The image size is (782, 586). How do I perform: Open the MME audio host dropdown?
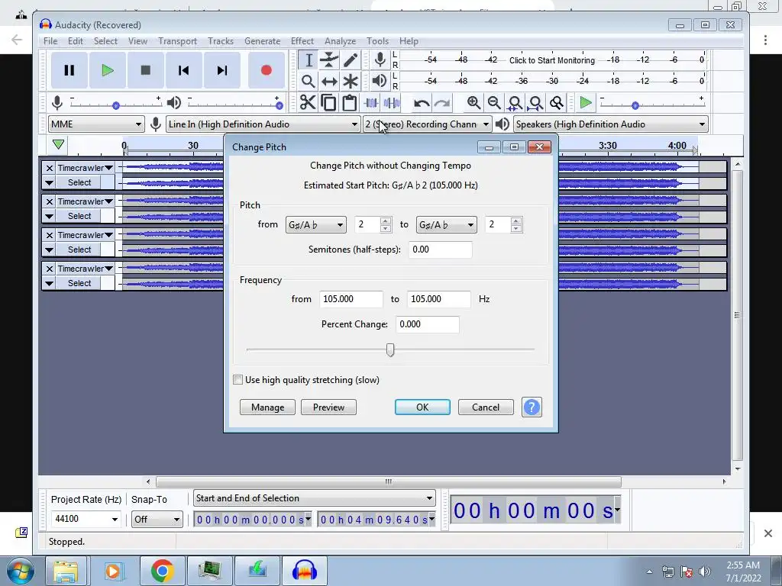point(96,124)
